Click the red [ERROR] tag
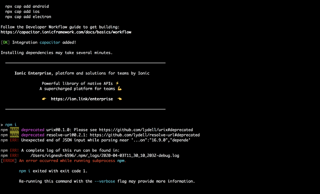 (8, 161)
